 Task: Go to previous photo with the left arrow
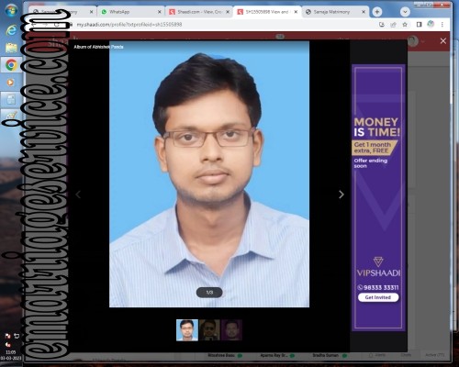coord(78,195)
